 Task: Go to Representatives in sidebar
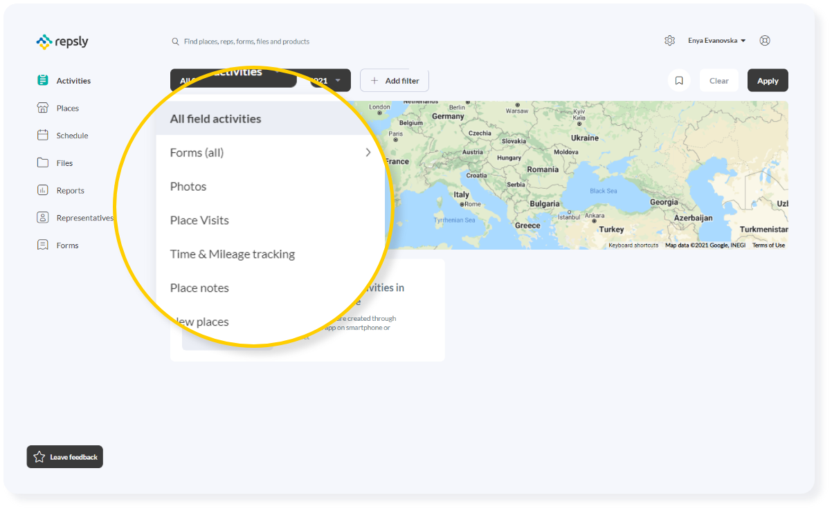(x=84, y=218)
